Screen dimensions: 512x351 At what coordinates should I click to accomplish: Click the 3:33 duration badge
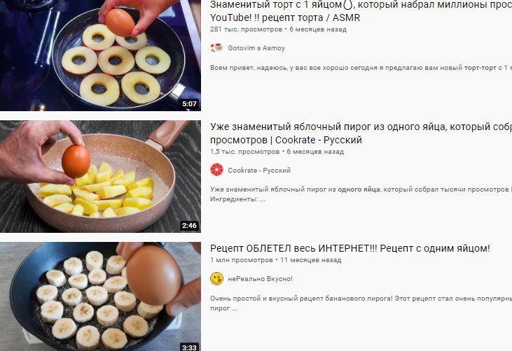(189, 347)
